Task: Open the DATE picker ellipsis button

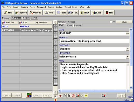Action: [128, 33]
